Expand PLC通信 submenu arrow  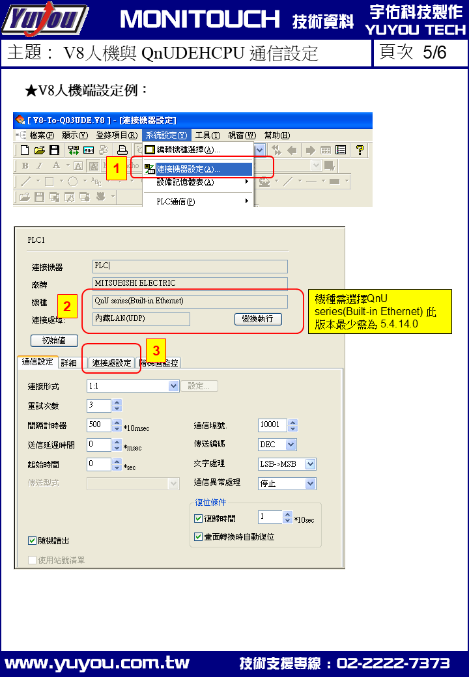tap(247, 200)
